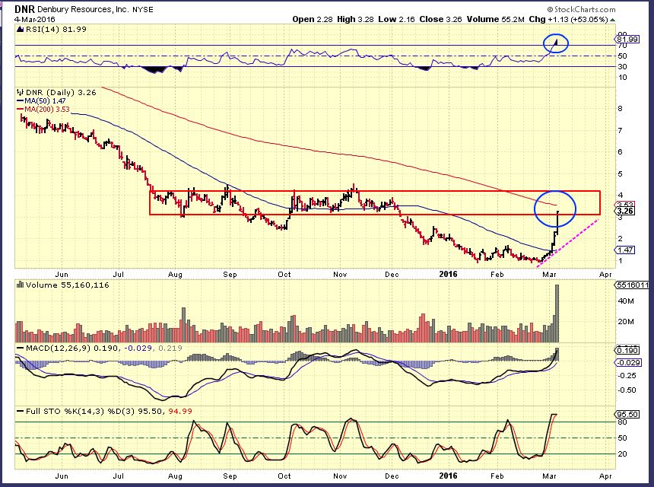This screenshot has height=487, width=654.
Task: Click the 0.190 MACD axis value tag
Action: [627, 351]
